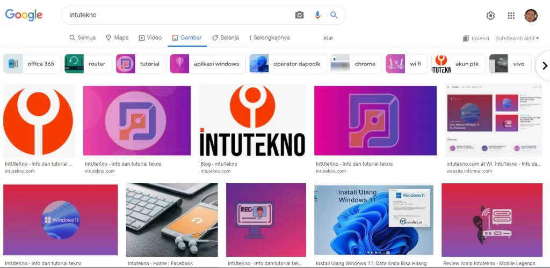The width and height of the screenshot is (550, 268).
Task: Select the aplikasi windows chip
Action: [x=208, y=64]
